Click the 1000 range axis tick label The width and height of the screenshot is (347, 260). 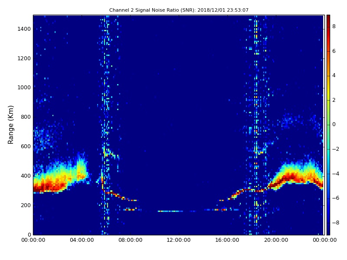(x=23, y=88)
